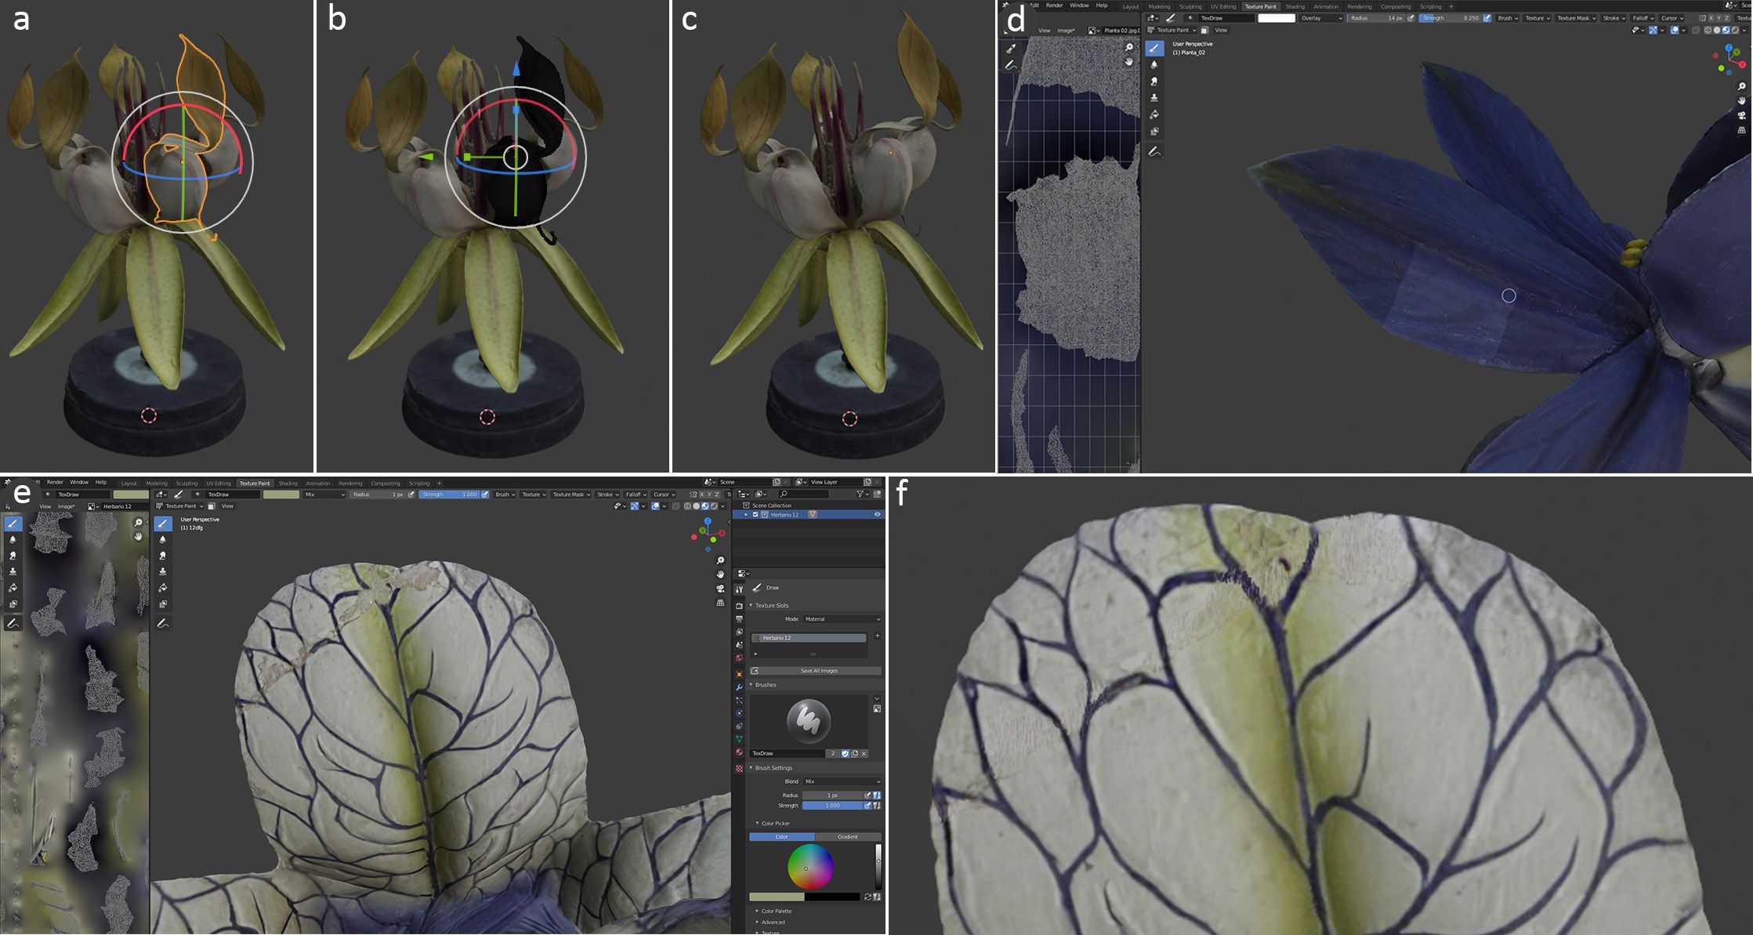Image resolution: width=1753 pixels, height=935 pixels.
Task: Select the Smear tool in panel e viewport
Action: 163,556
